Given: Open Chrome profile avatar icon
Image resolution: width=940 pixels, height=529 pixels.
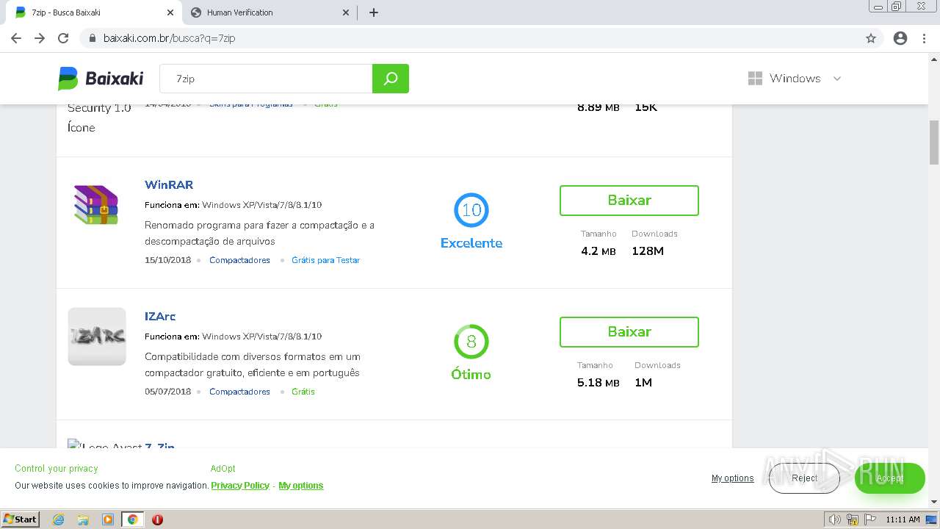Looking at the screenshot, I should 900,38.
